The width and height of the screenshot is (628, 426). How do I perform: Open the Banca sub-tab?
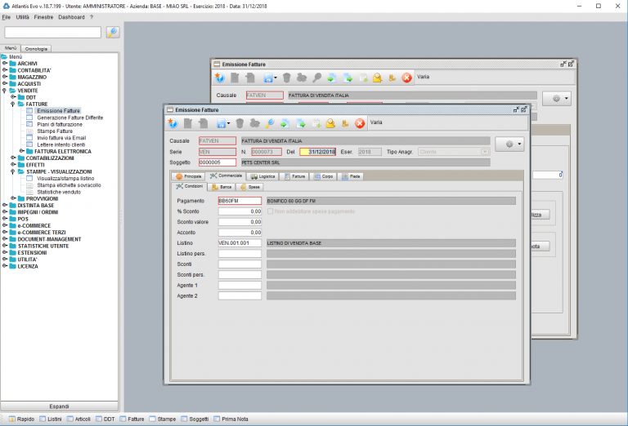222,187
